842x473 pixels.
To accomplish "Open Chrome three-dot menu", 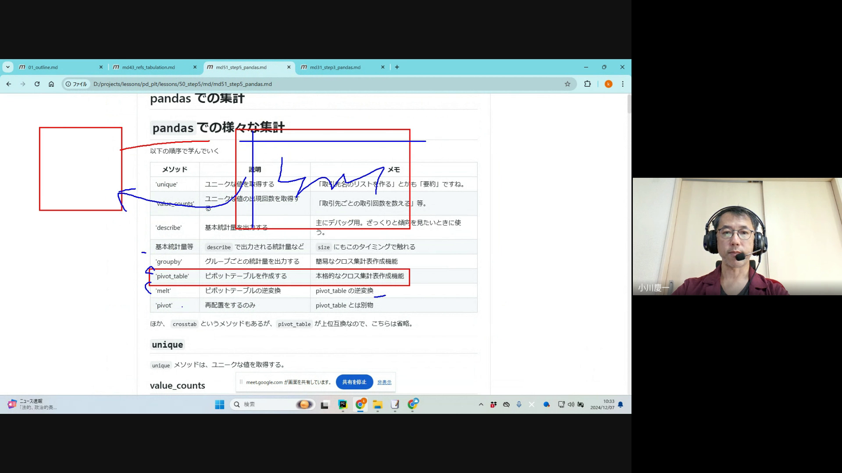I will [623, 84].
